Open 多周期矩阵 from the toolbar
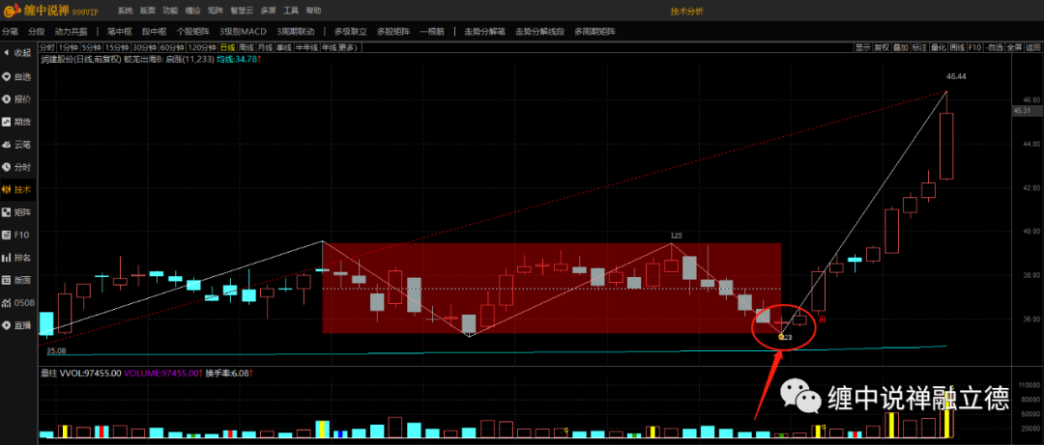Viewport: 1044px width, 445px height. 594,31
